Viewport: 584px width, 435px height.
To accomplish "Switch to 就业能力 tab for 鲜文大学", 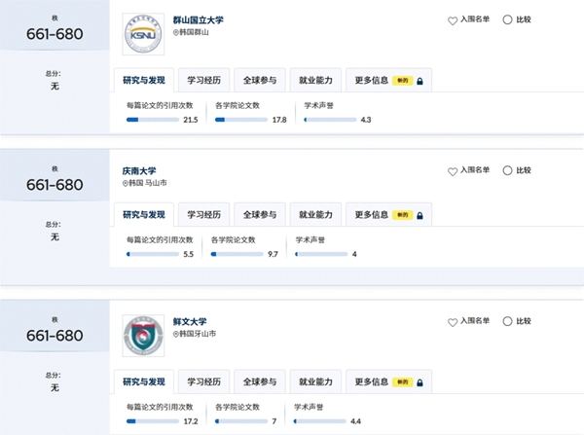I will (x=315, y=381).
